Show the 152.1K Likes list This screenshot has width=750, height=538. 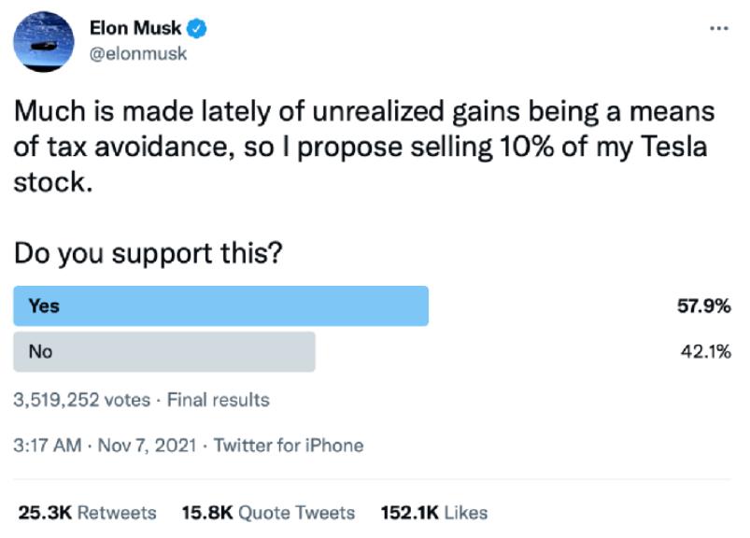coord(434,512)
